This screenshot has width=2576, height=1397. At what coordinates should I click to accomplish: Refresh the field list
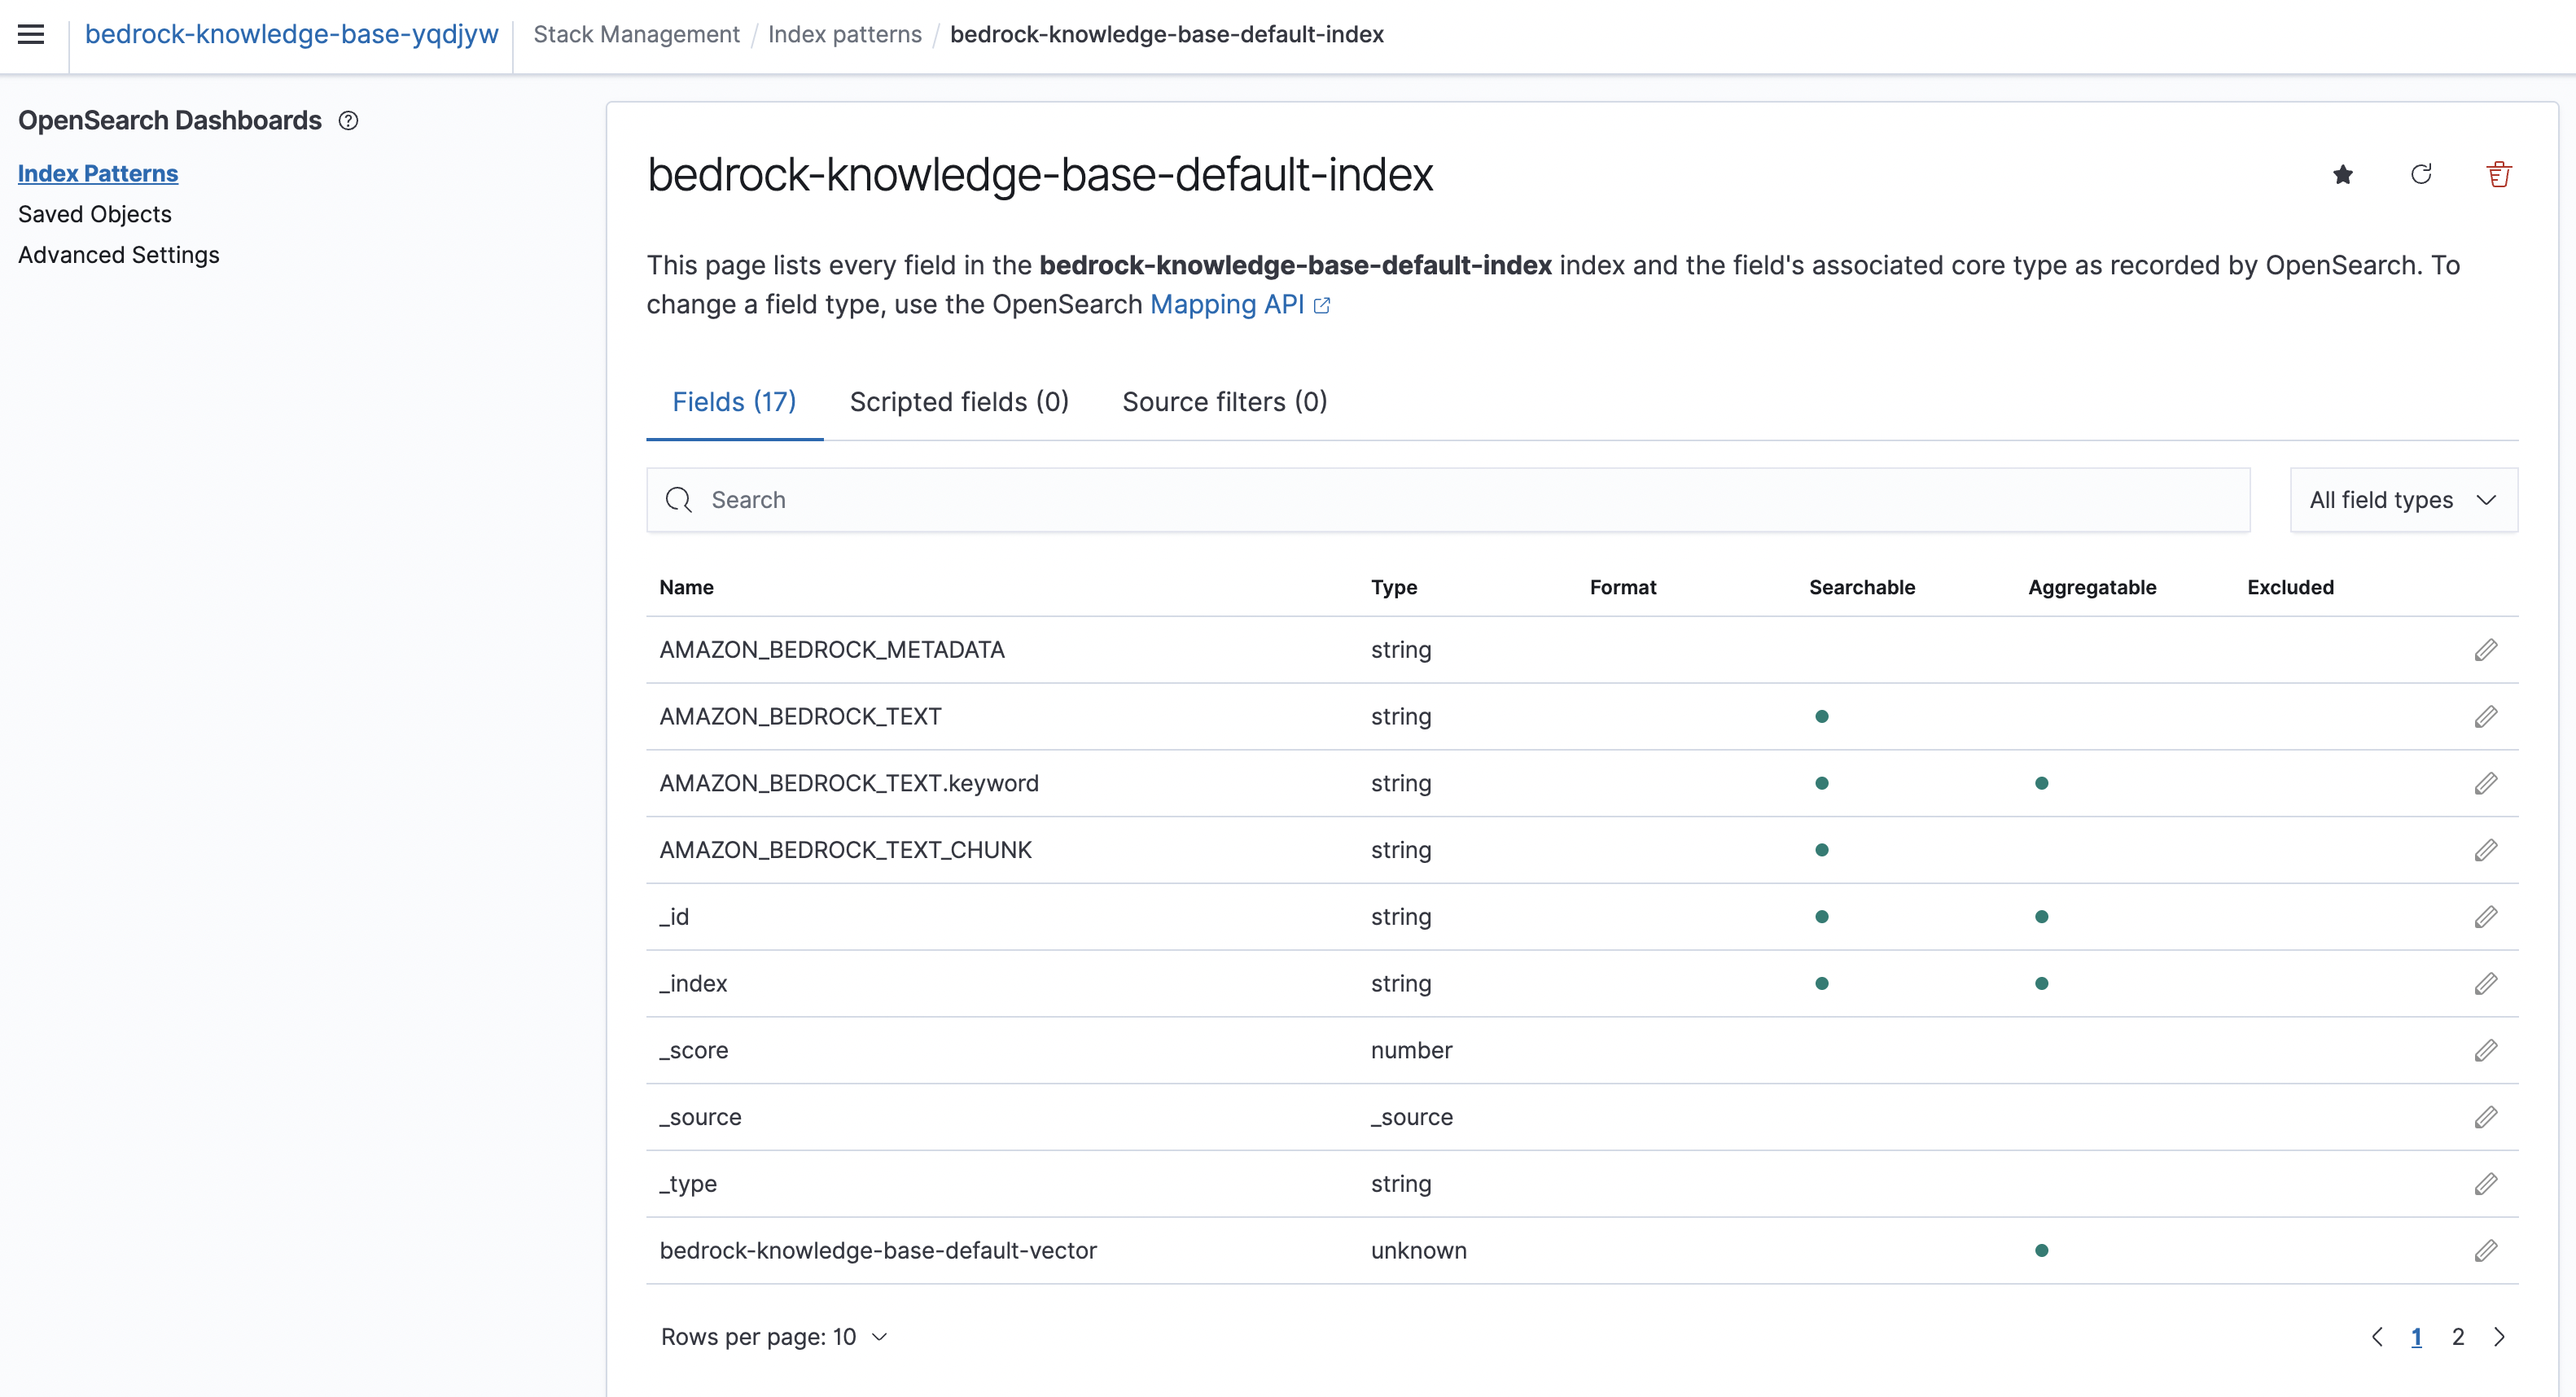tap(2420, 175)
